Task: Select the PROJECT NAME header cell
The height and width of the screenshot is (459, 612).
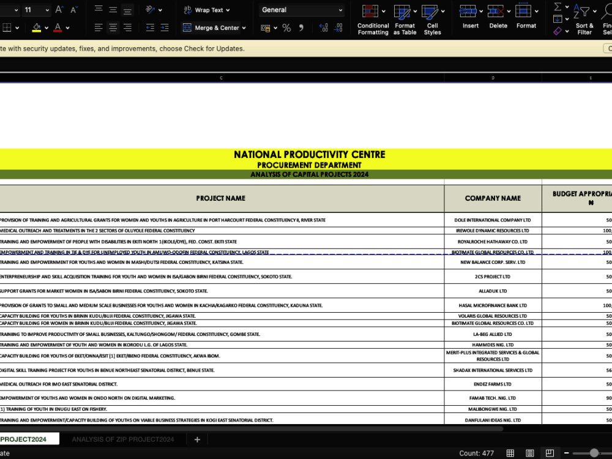Action: [x=221, y=198]
